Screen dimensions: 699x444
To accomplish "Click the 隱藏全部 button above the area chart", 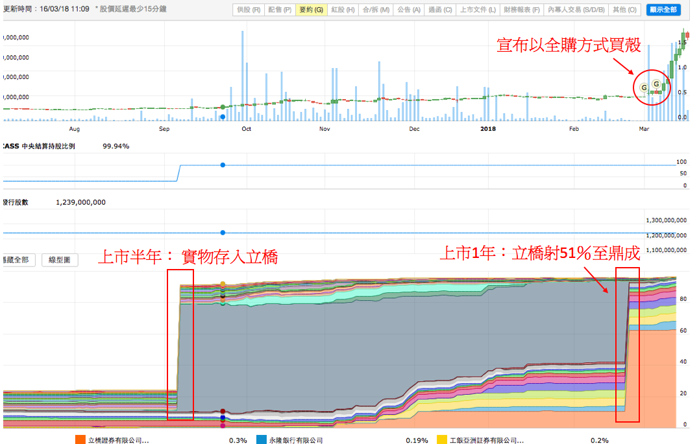I will pos(18,261).
